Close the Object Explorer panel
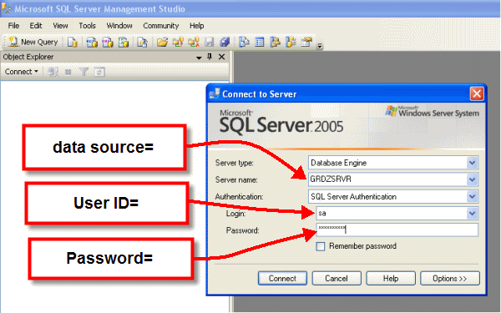501x313 pixels. [x=221, y=57]
